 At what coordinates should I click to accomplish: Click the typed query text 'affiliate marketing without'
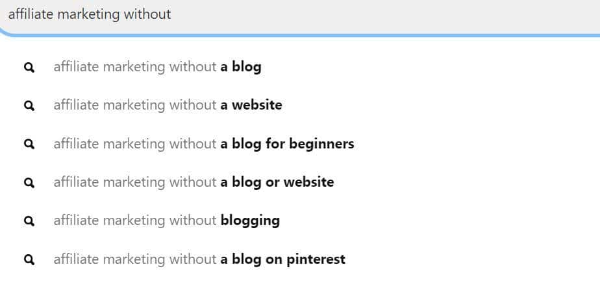90,14
